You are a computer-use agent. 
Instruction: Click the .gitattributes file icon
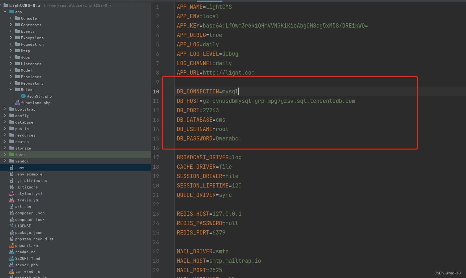12,180
